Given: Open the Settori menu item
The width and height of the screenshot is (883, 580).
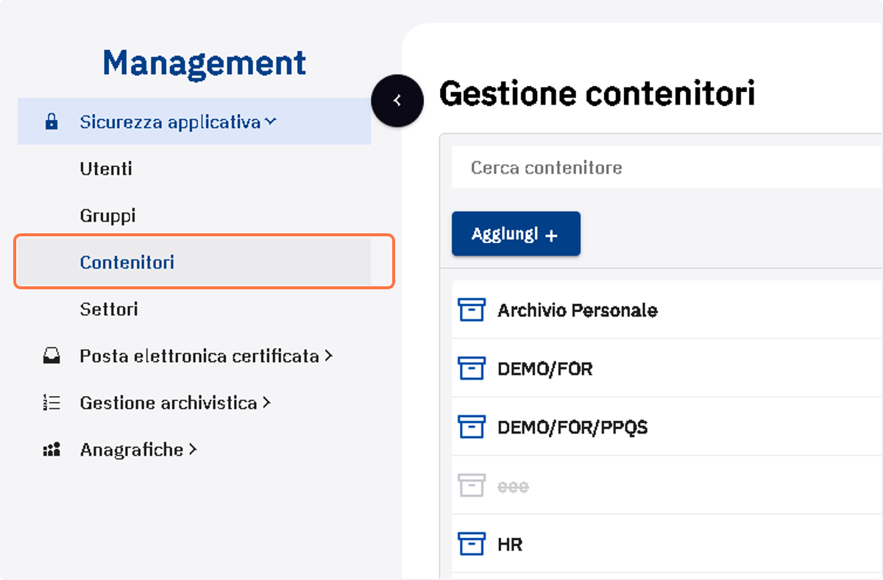Looking at the screenshot, I should pos(109,309).
